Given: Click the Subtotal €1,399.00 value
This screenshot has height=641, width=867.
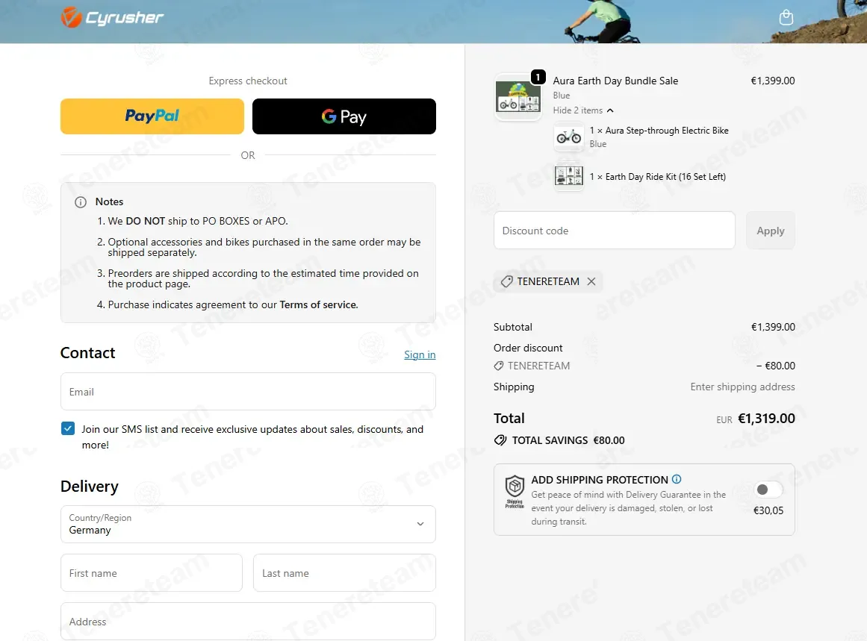Looking at the screenshot, I should pyautogui.click(x=773, y=327).
